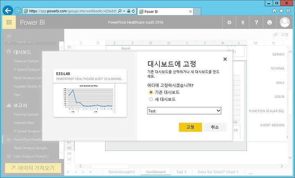The height and width of the screenshot is (178, 295).
Task: Click the lock security icon in address bar
Action: [x=129, y=11]
